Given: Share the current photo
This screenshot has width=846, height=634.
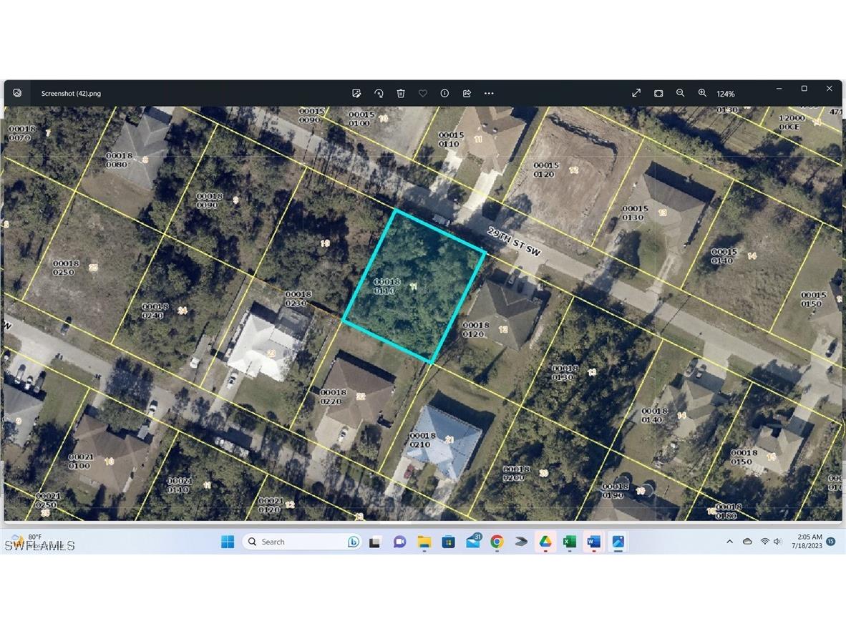Looking at the screenshot, I should pyautogui.click(x=466, y=93).
